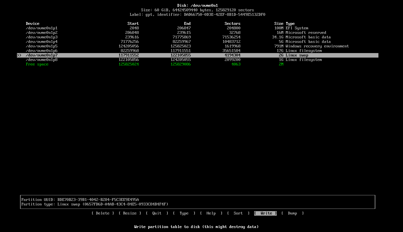Image resolution: width=403 pixels, height=232 pixels.
Task: Click the sectors value 35651584
Action: click(x=232, y=51)
